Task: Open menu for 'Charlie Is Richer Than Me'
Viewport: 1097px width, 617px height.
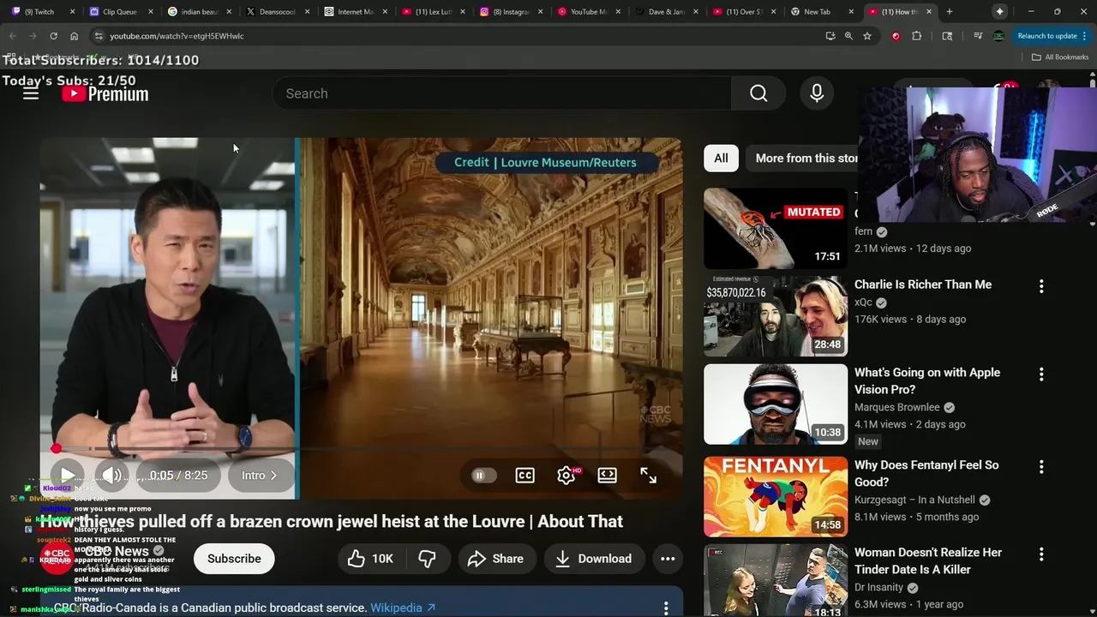Action: [1041, 286]
